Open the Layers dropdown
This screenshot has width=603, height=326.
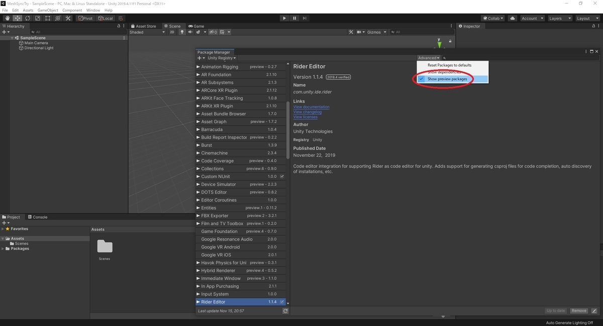(560, 18)
